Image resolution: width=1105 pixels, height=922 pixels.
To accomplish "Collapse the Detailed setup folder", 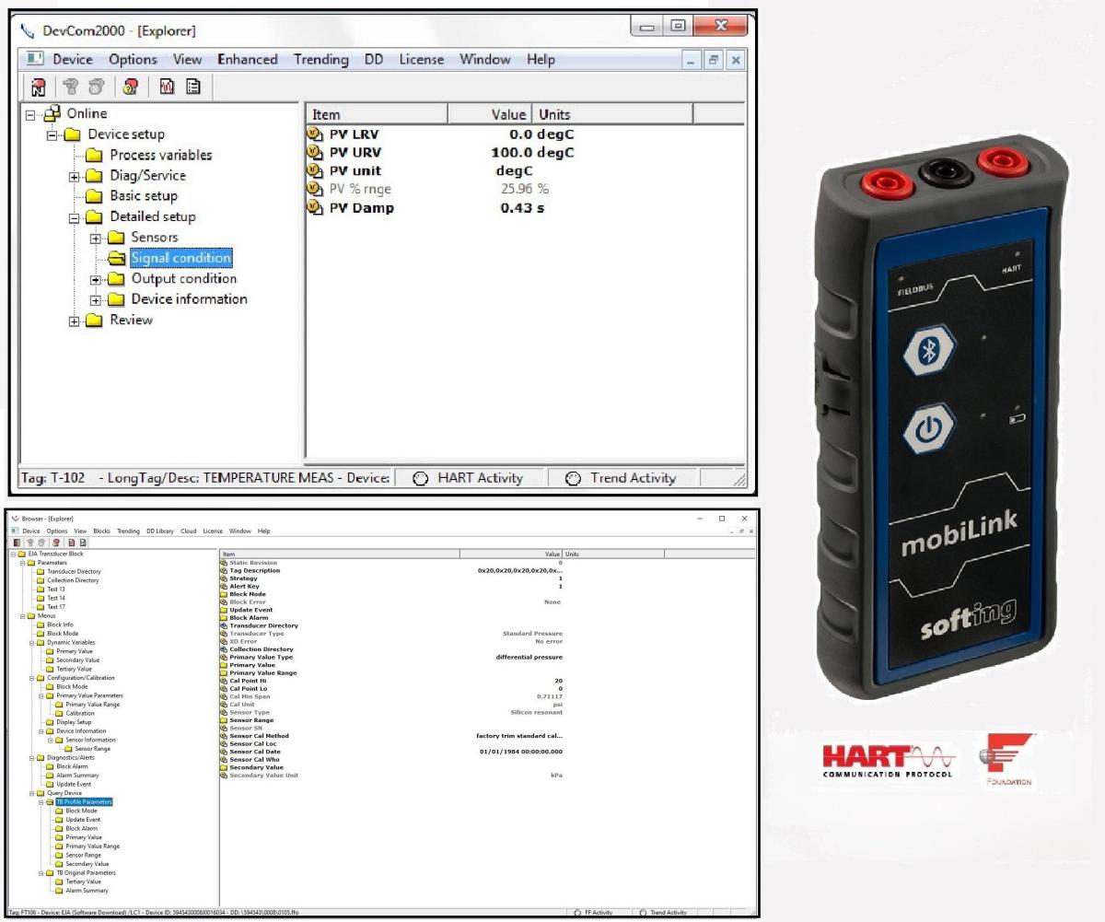I will [x=74, y=217].
